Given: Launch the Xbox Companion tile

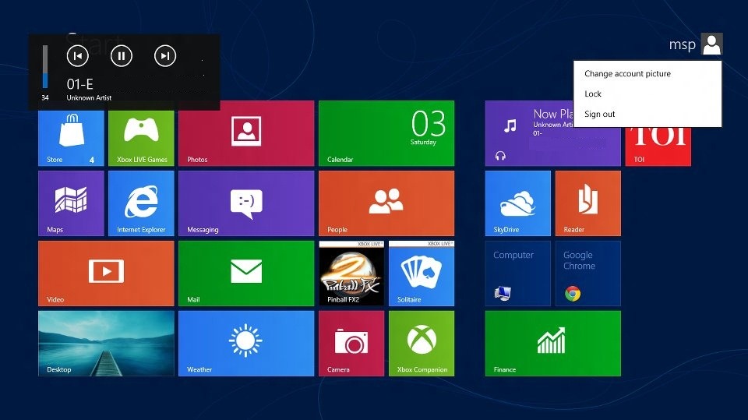Looking at the screenshot, I should pyautogui.click(x=422, y=344).
